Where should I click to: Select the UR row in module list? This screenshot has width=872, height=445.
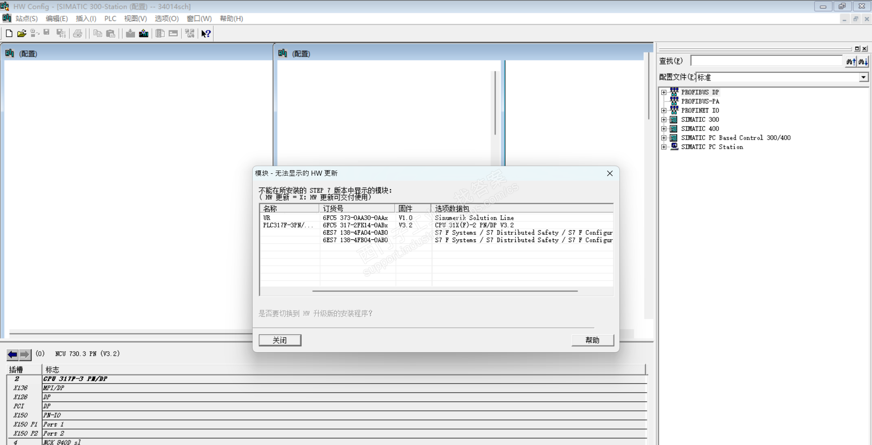pos(436,218)
